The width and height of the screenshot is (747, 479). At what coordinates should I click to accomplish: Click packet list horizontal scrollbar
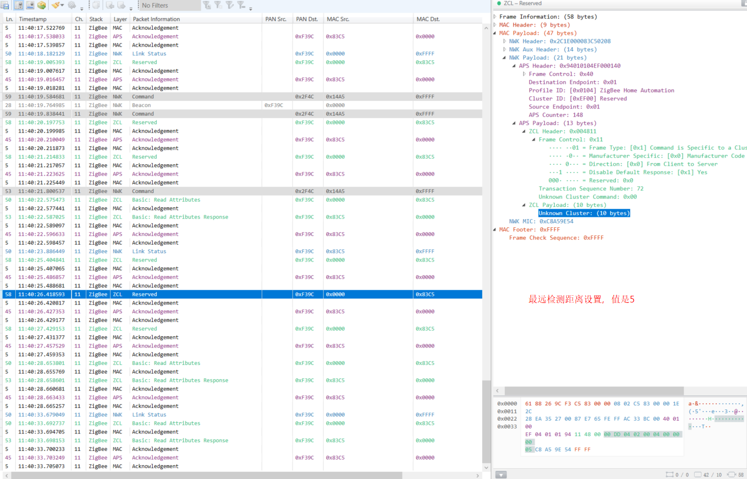(x=206, y=475)
